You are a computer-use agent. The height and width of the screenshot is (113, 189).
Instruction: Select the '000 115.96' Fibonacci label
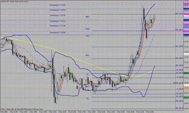pos(179,101)
